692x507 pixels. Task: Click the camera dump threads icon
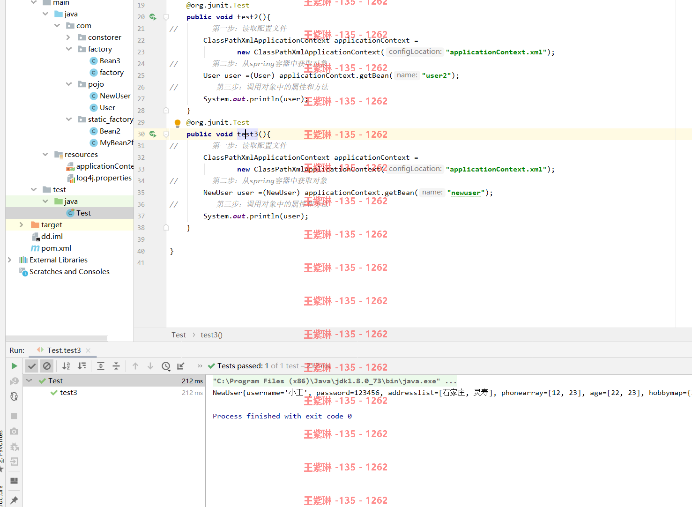[x=14, y=431]
